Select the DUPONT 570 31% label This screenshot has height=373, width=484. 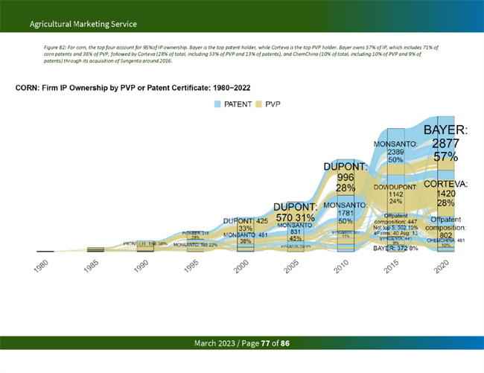coord(296,212)
